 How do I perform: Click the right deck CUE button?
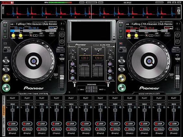click(x=122, y=78)
